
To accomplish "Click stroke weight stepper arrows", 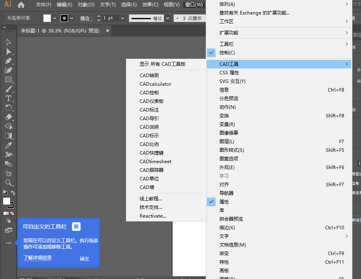I will [x=99, y=18].
